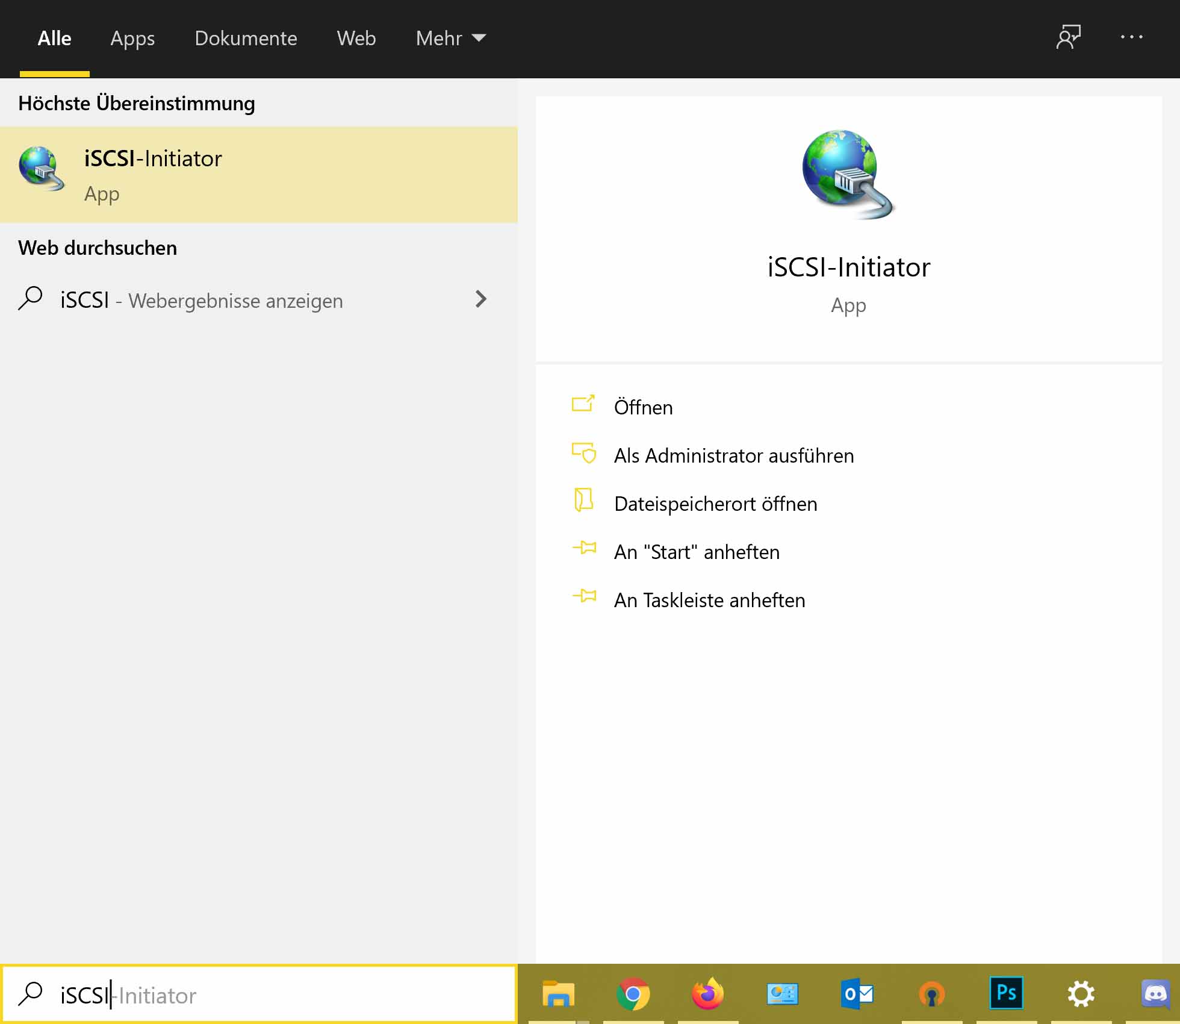Open iSCSI web results expander arrow
The height and width of the screenshot is (1024, 1180).
pyautogui.click(x=480, y=298)
